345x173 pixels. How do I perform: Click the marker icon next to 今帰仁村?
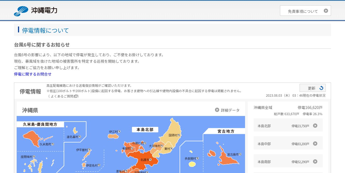coord(145,143)
